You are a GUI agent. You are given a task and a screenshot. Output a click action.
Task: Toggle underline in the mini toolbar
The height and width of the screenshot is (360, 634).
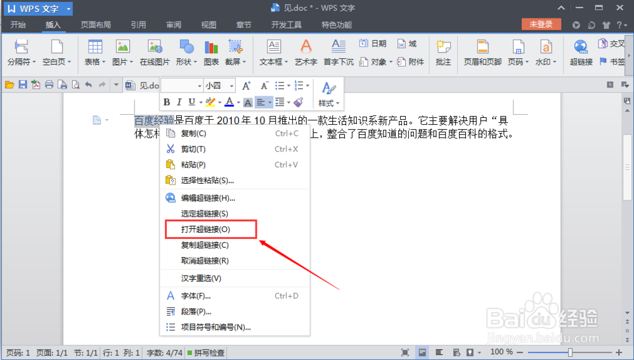coord(191,102)
